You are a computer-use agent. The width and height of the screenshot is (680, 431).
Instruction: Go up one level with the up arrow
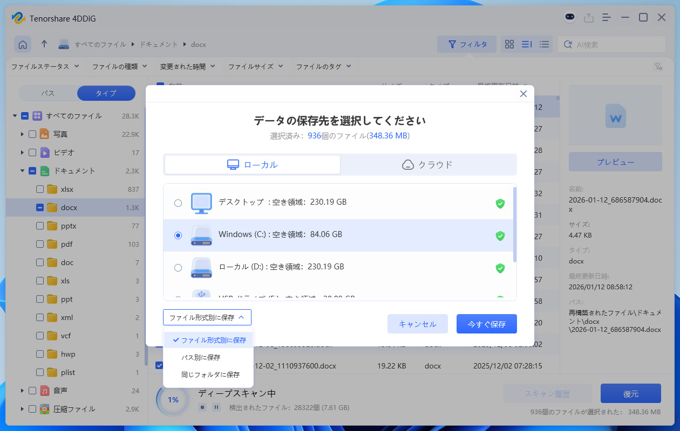click(x=44, y=44)
